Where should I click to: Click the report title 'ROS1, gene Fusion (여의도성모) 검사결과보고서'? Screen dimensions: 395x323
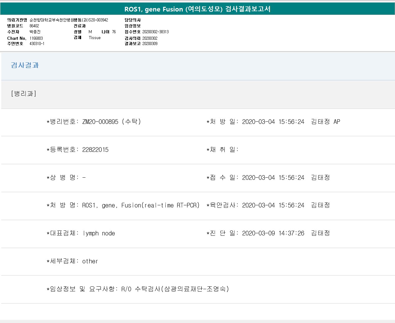197,9
